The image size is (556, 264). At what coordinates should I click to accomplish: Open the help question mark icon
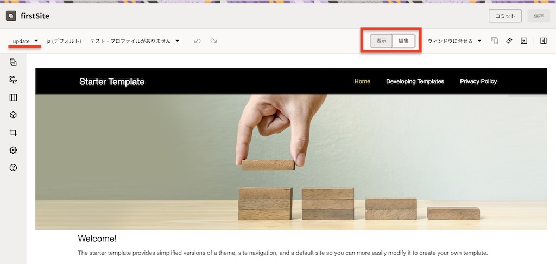[x=13, y=168]
